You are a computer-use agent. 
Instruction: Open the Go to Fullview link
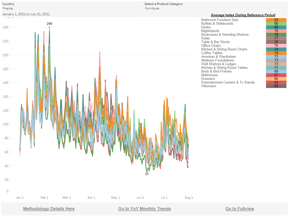240,209
